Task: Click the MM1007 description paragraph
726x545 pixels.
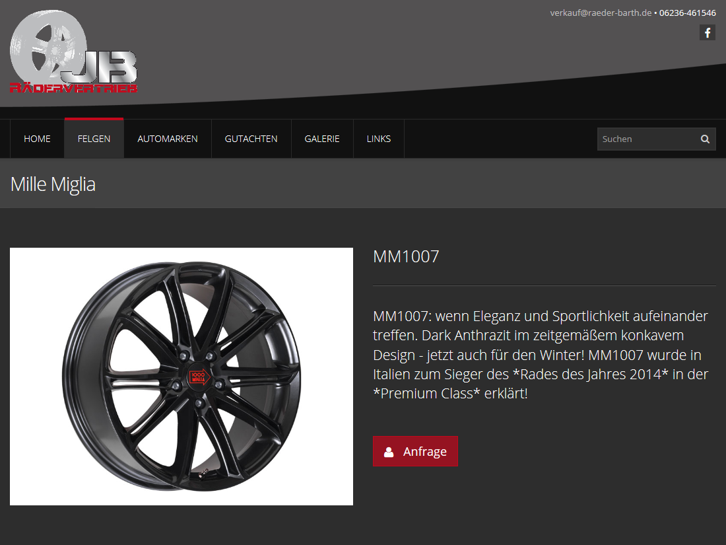Action: point(541,355)
